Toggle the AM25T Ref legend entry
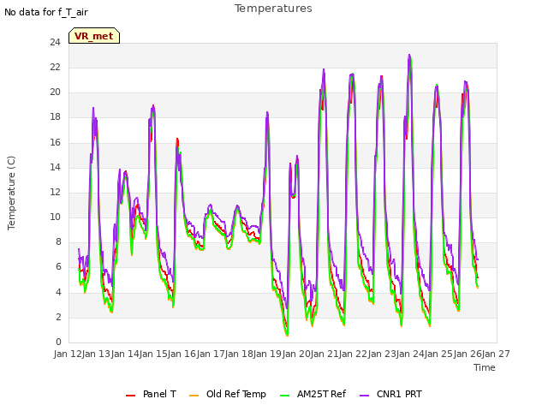This screenshot has height=411, width=548. (313, 394)
